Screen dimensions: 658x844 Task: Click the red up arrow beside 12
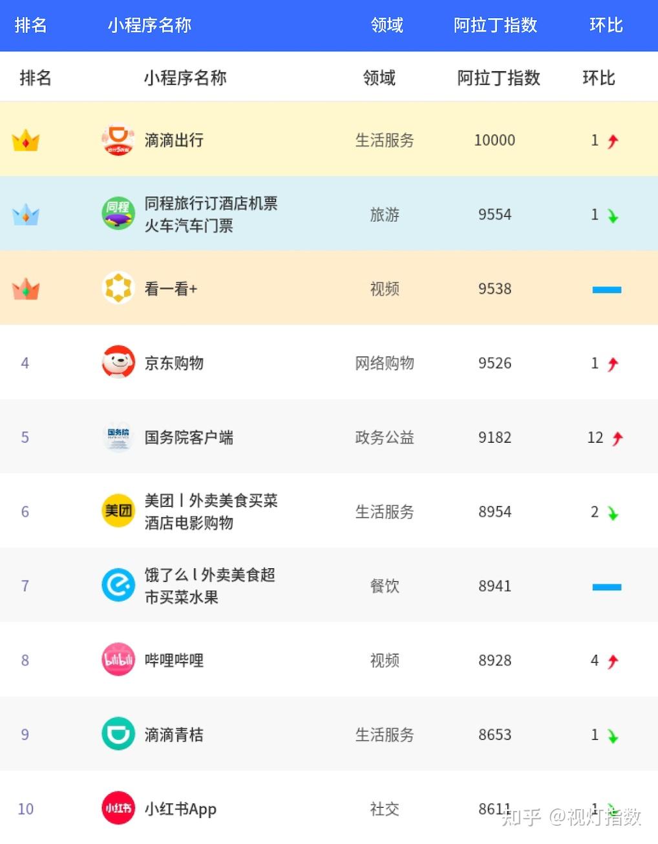(617, 438)
